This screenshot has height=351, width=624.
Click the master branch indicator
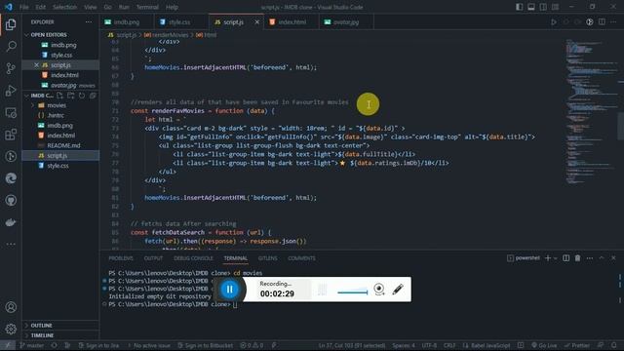click(x=32, y=345)
